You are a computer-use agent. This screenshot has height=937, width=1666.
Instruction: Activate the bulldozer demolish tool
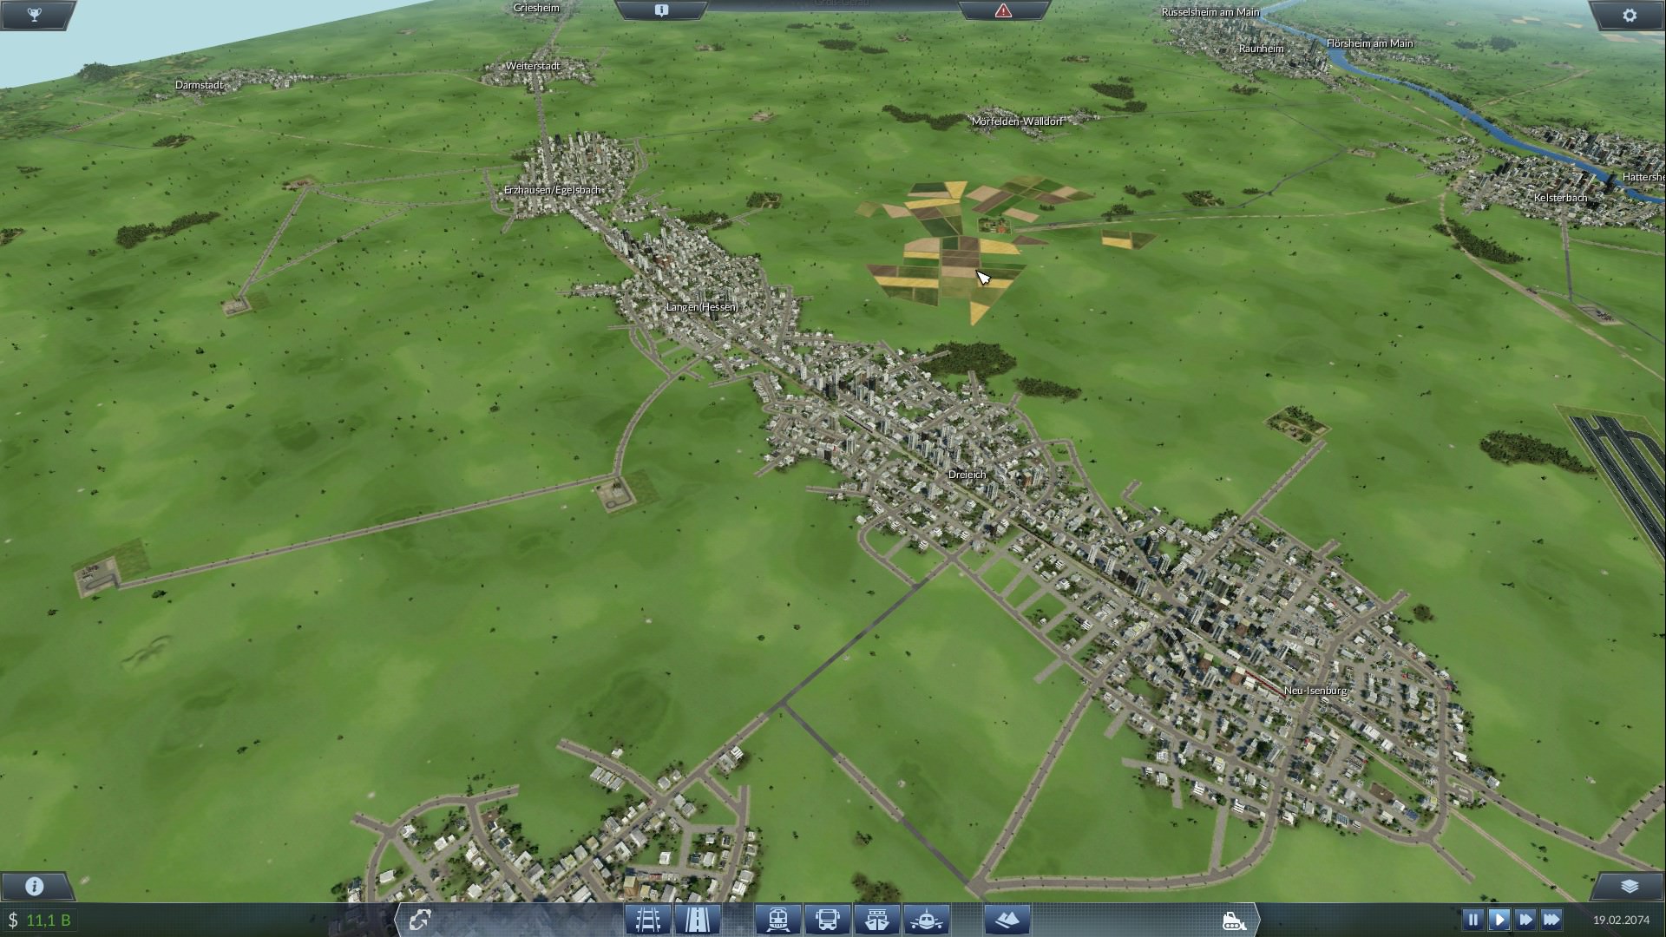click(x=1234, y=920)
